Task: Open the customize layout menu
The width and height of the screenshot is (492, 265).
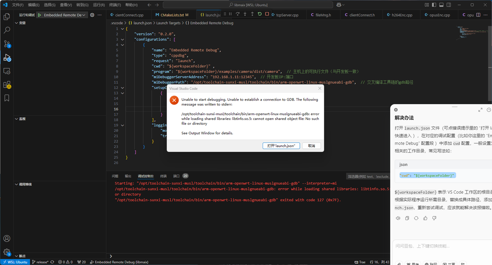Action: pyautogui.click(x=427, y=5)
